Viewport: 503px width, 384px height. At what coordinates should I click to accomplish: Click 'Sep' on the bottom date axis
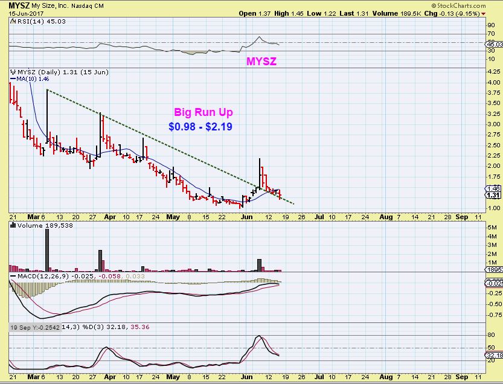pyautogui.click(x=461, y=377)
